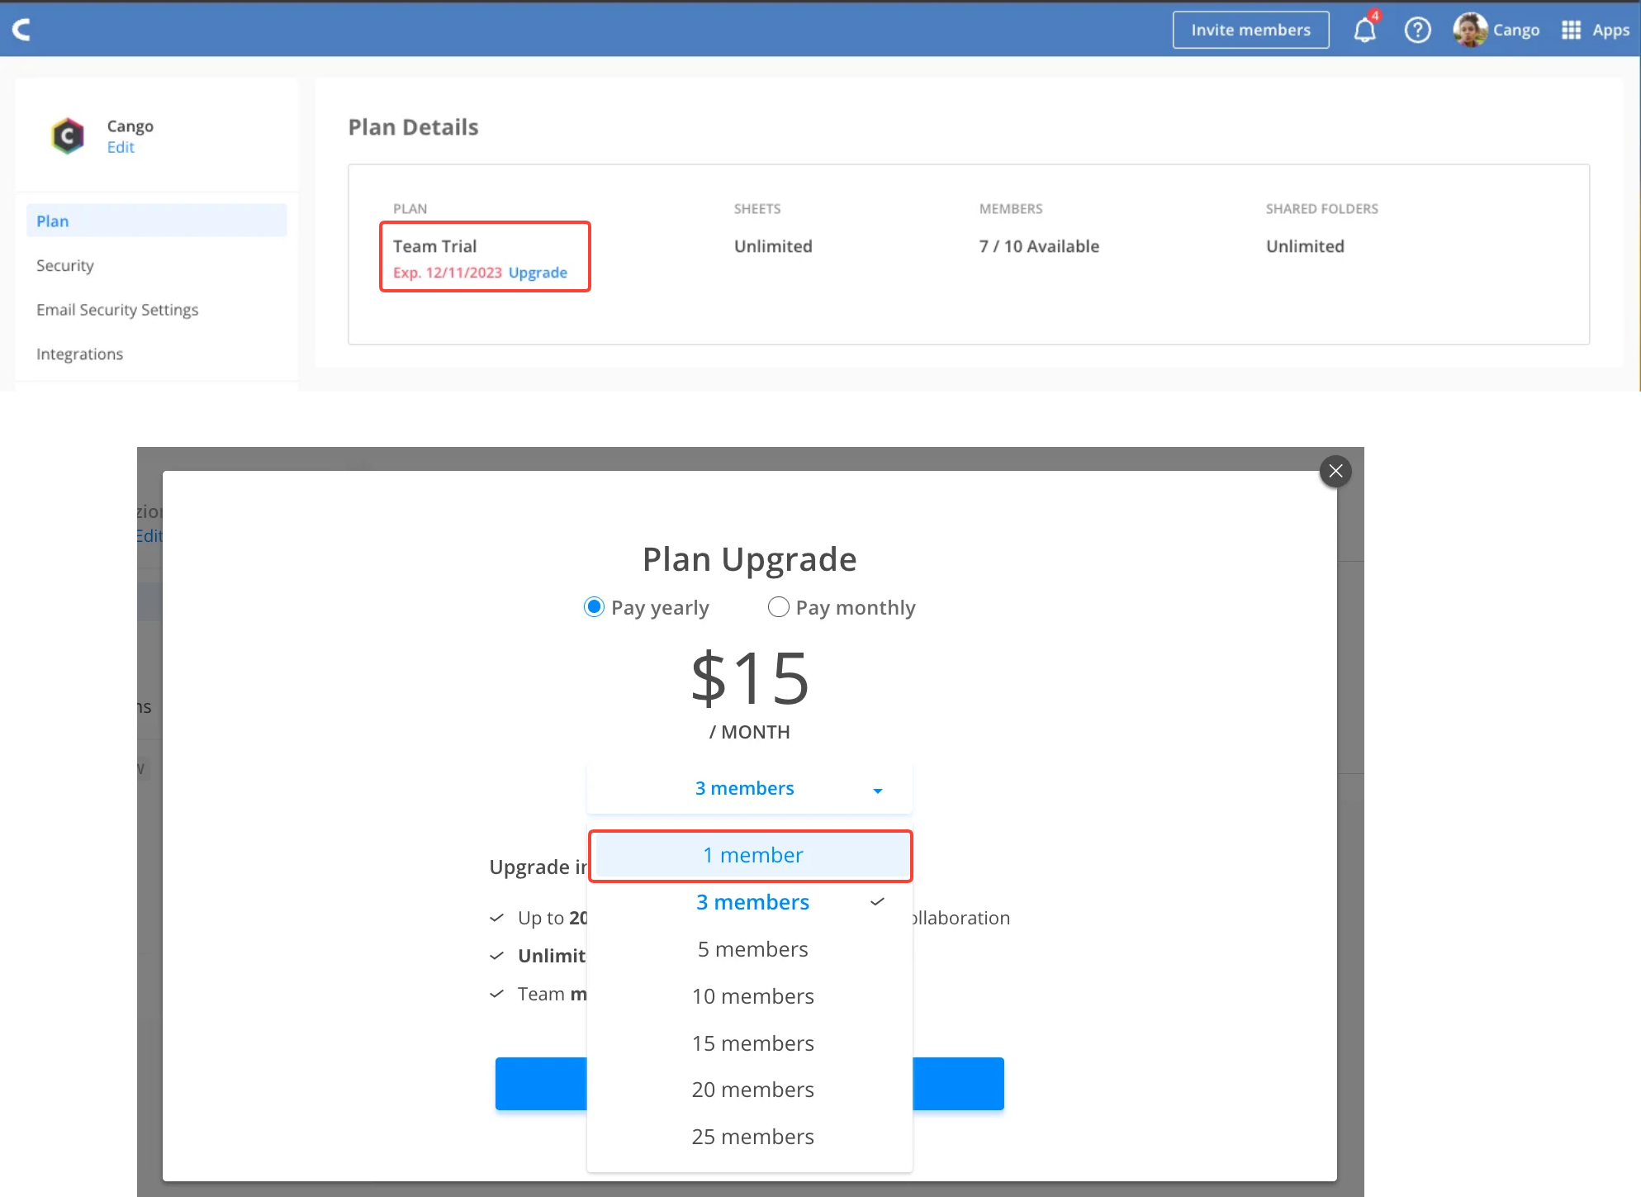This screenshot has height=1197, width=1641.
Task: Go to the Integrations section
Action: point(79,354)
